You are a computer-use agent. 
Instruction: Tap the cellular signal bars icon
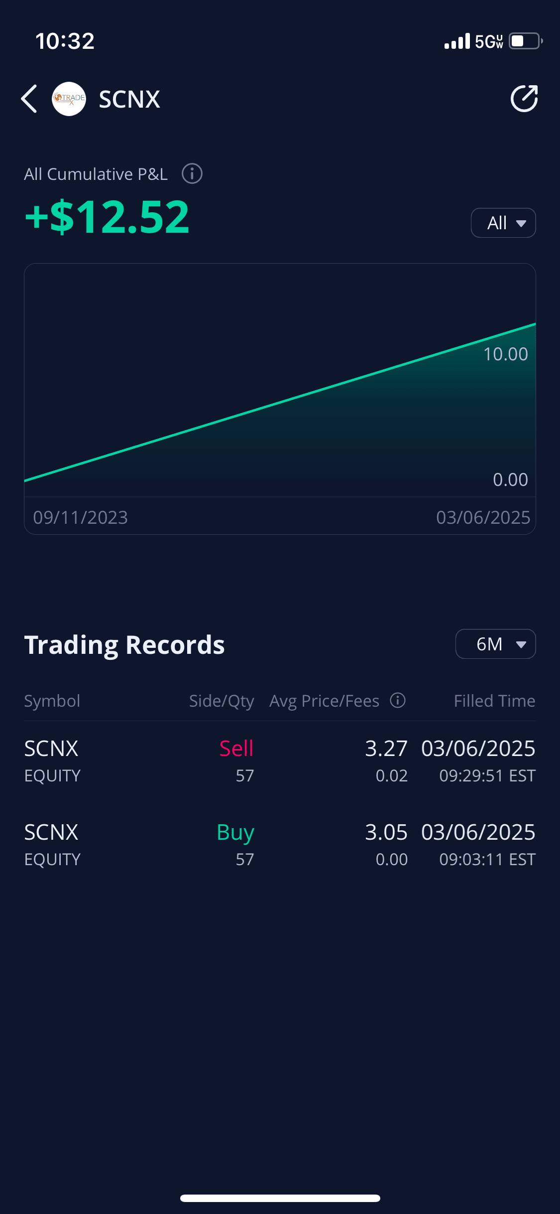click(x=457, y=41)
